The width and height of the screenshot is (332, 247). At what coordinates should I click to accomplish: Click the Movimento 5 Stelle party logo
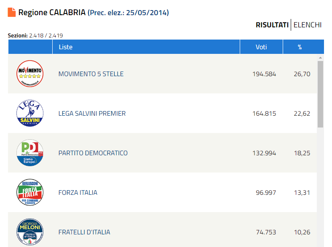tap(30, 74)
